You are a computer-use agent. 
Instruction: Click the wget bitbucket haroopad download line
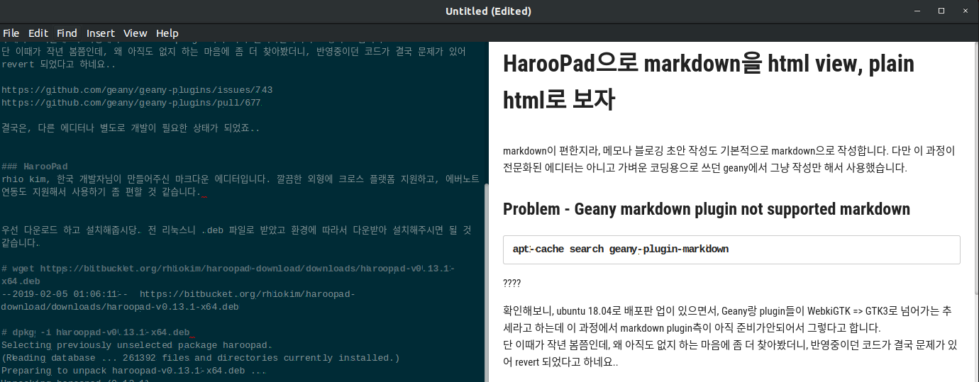coord(228,275)
